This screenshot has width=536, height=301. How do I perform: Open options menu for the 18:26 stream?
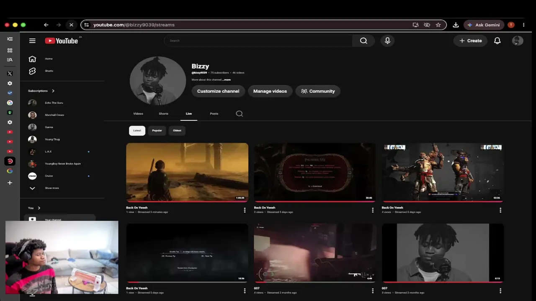click(245, 291)
